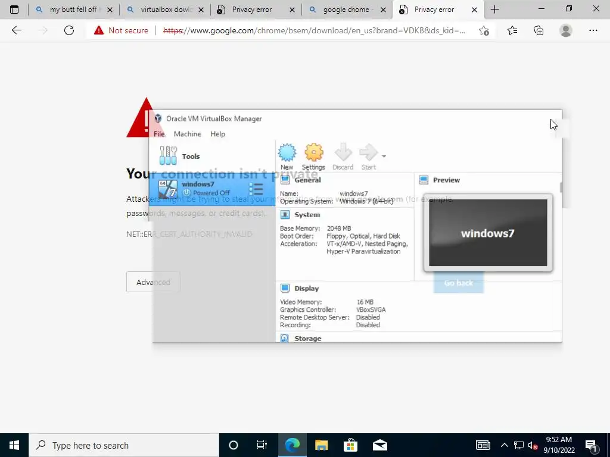Click the Start arrow icon
Screen dimensions: 610x457
pos(368,156)
